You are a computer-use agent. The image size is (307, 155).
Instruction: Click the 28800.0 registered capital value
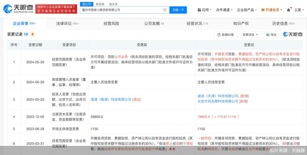[x=97, y=117]
